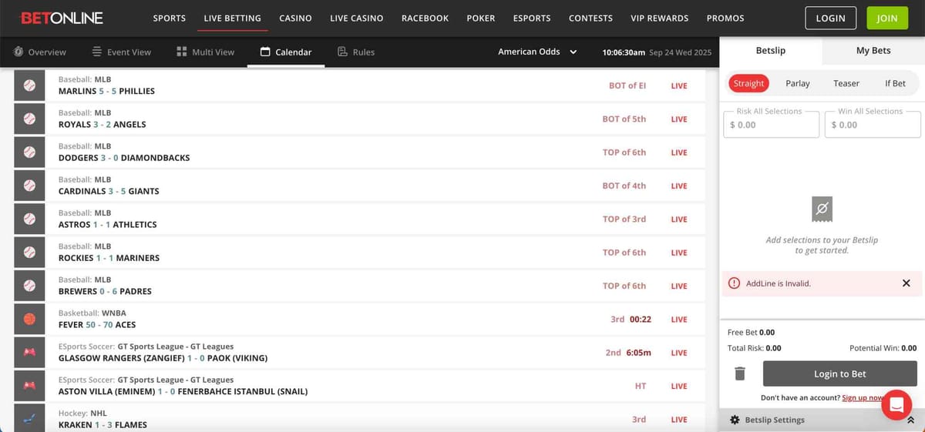Switch to the My Bets tab
925x432 pixels.
(x=873, y=50)
